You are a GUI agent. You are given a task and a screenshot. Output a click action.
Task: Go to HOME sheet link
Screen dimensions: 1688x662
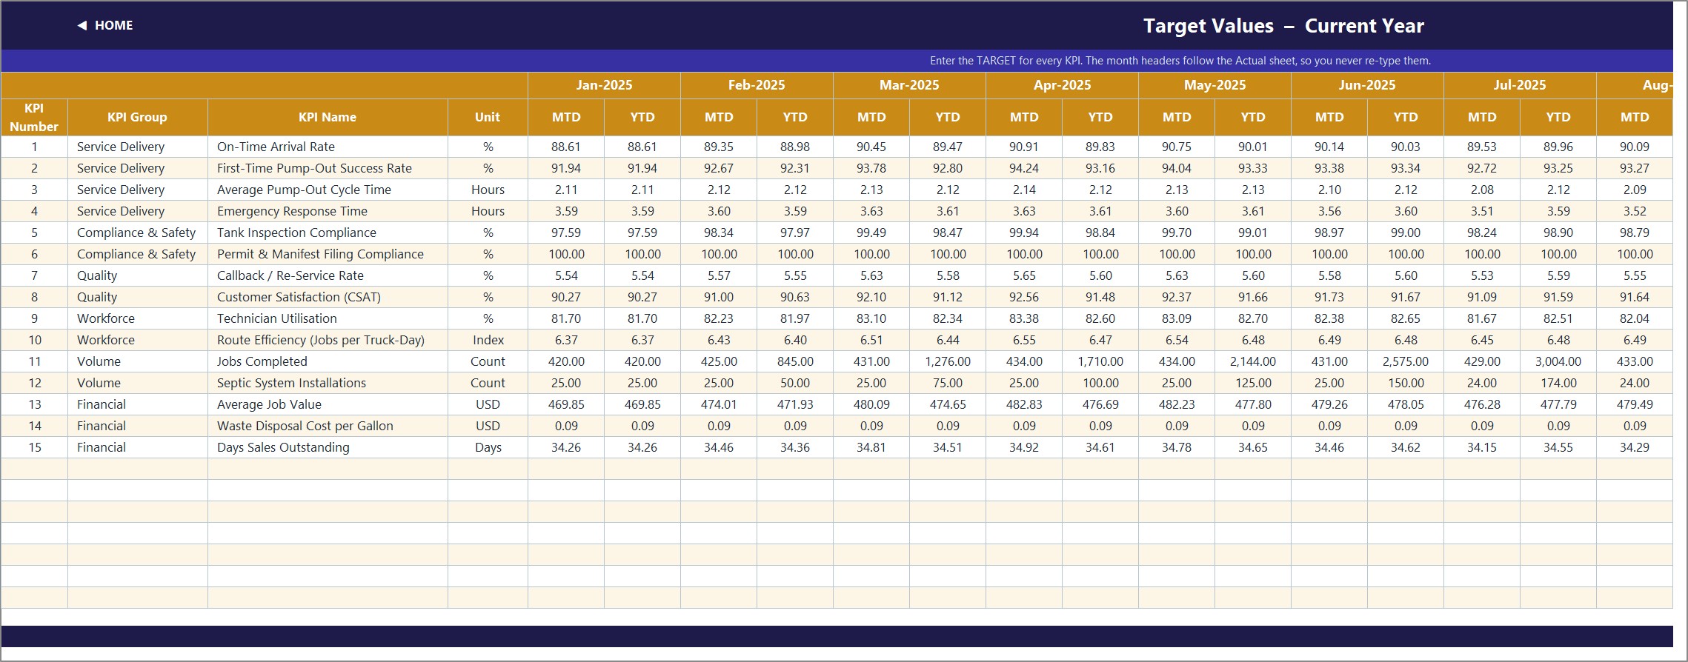(x=114, y=25)
